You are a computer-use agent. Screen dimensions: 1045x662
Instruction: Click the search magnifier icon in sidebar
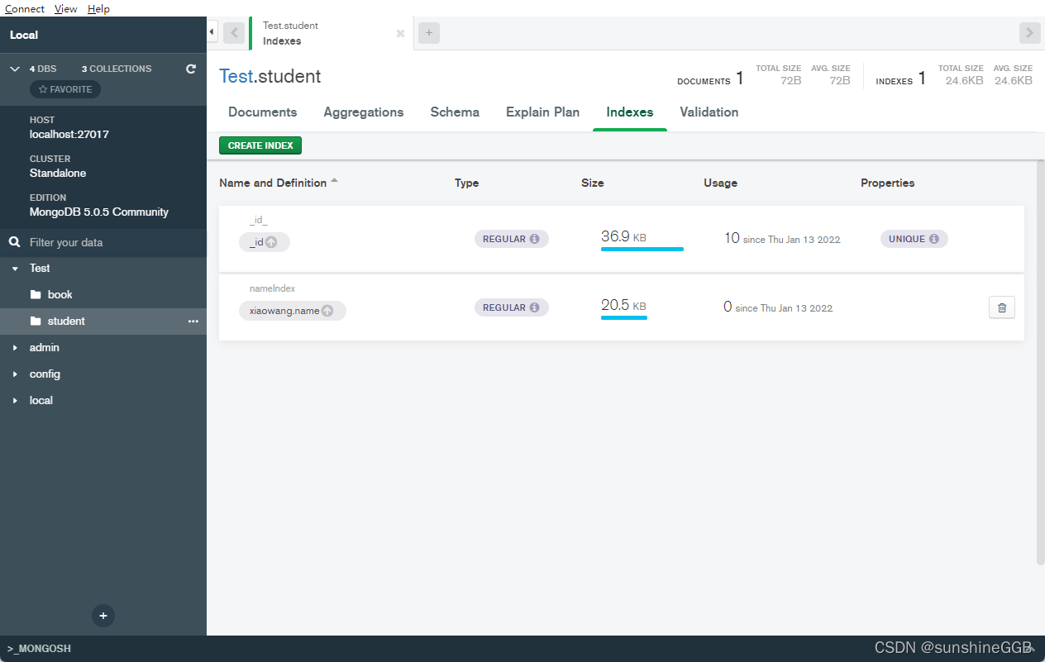14,242
